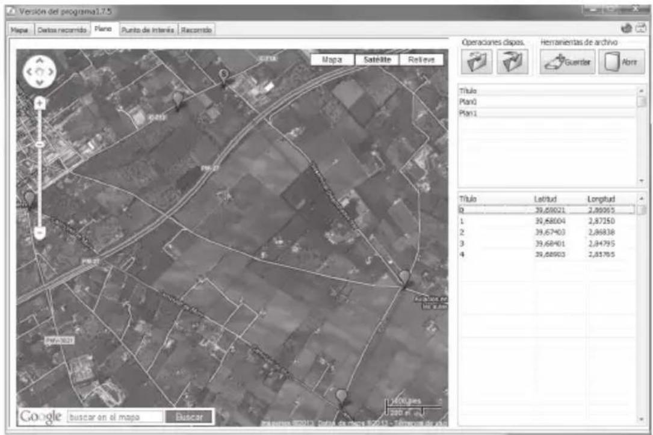
Task: Click the latitude value in row 0
Action: point(549,210)
